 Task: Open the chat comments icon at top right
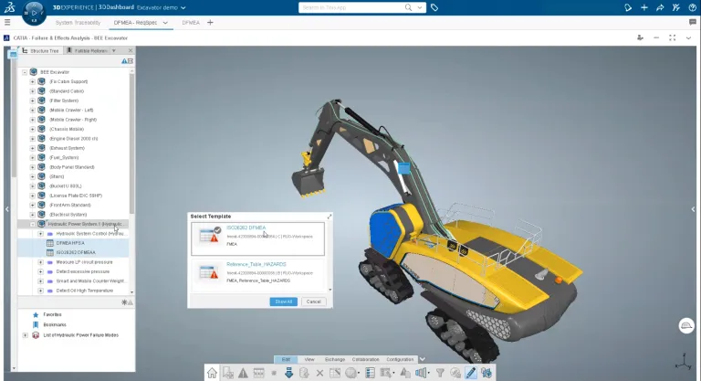(693, 22)
